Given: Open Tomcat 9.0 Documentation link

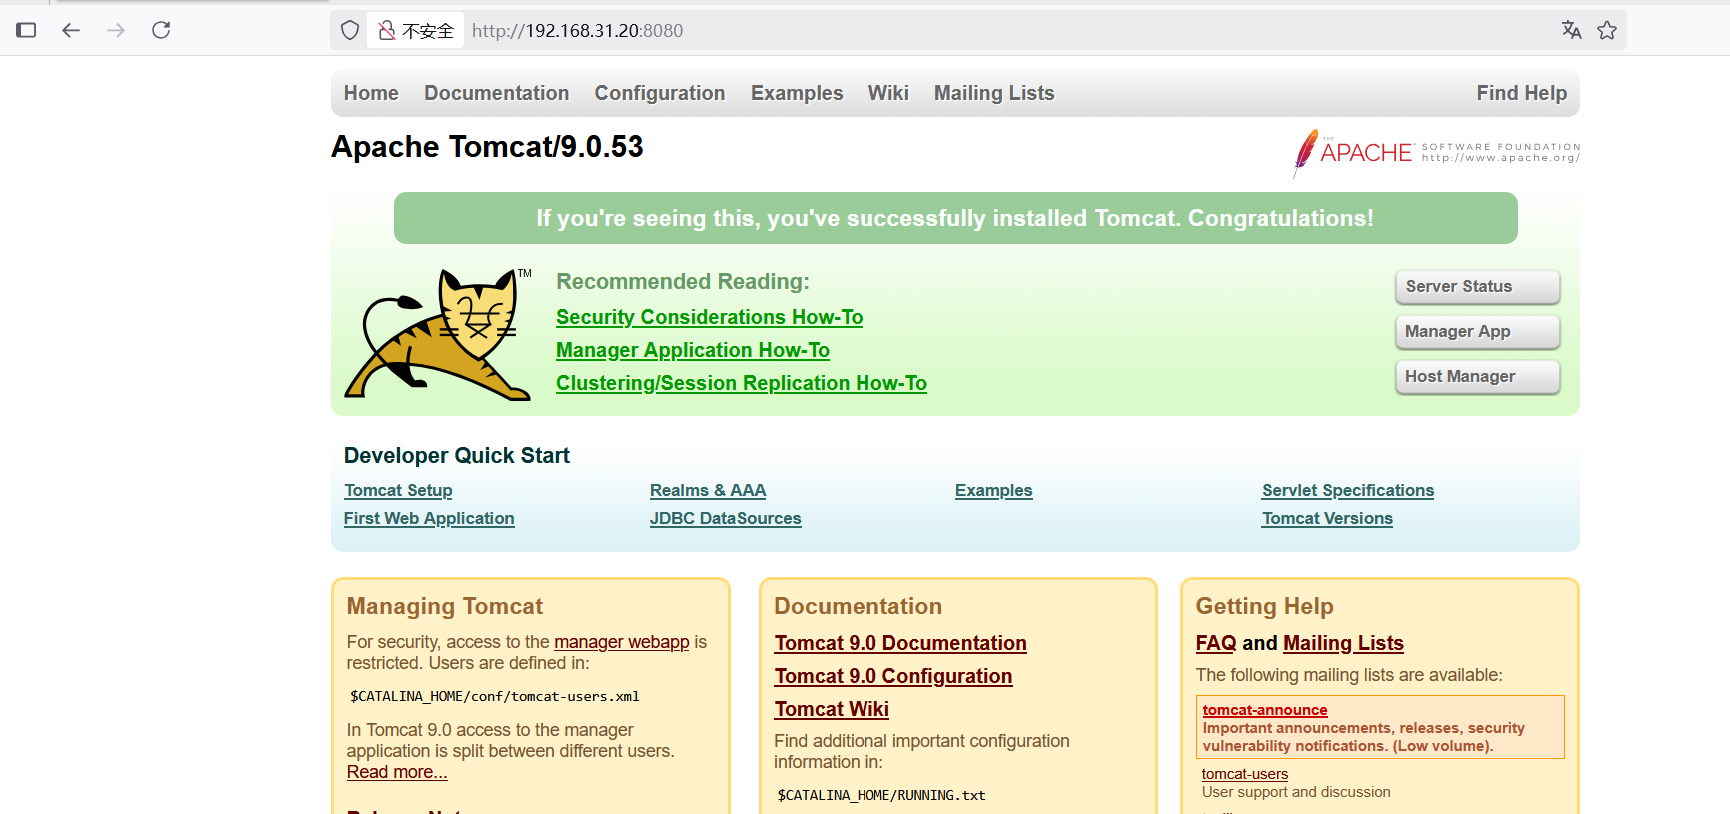Looking at the screenshot, I should coord(900,643).
